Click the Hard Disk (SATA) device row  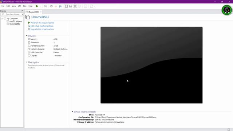pyautogui.click(x=48, y=46)
